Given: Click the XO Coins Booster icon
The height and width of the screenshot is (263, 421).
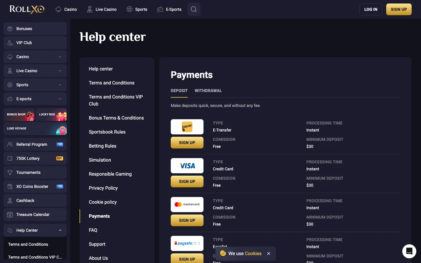Looking at the screenshot, I should click(10, 187).
